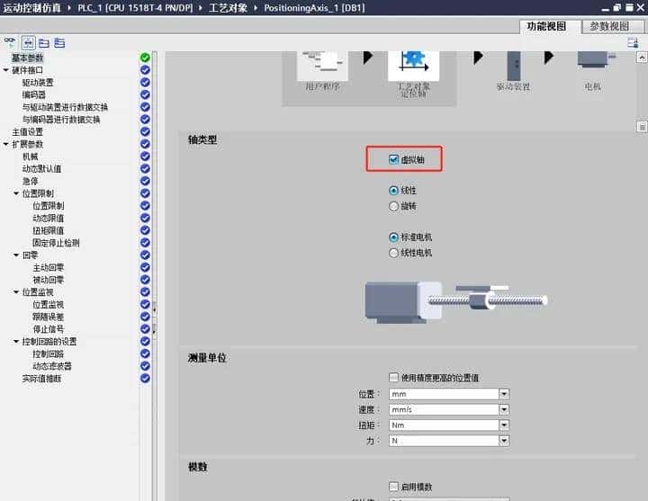The width and height of the screenshot is (648, 501).
Task: Click blue status checkmark beside 驱动装置 row
Action: (x=145, y=82)
